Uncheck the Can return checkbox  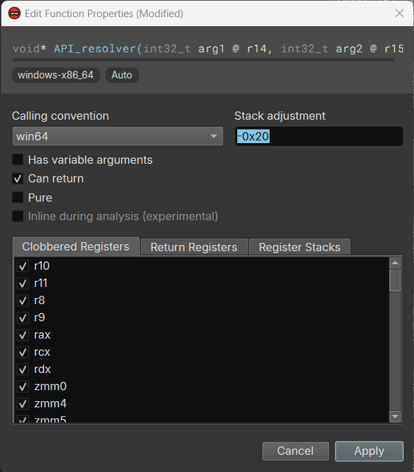coord(18,178)
